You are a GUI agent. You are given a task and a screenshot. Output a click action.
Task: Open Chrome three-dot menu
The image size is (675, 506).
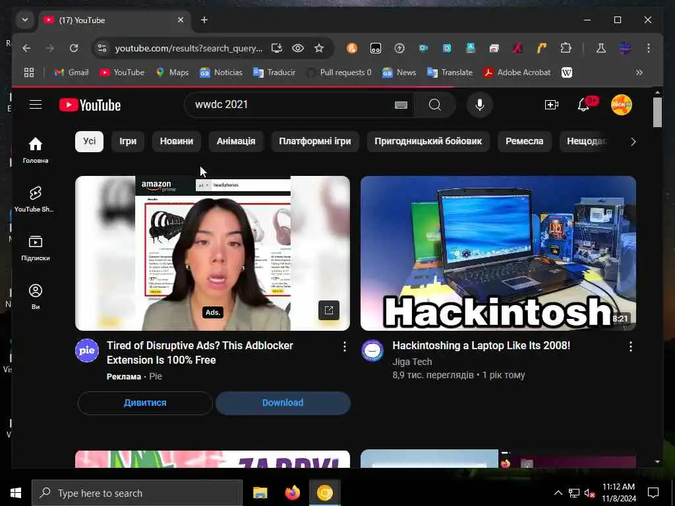coord(649,48)
